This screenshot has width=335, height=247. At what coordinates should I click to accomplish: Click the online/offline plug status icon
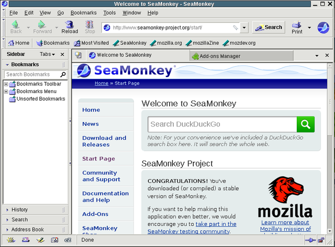[x=310, y=240]
